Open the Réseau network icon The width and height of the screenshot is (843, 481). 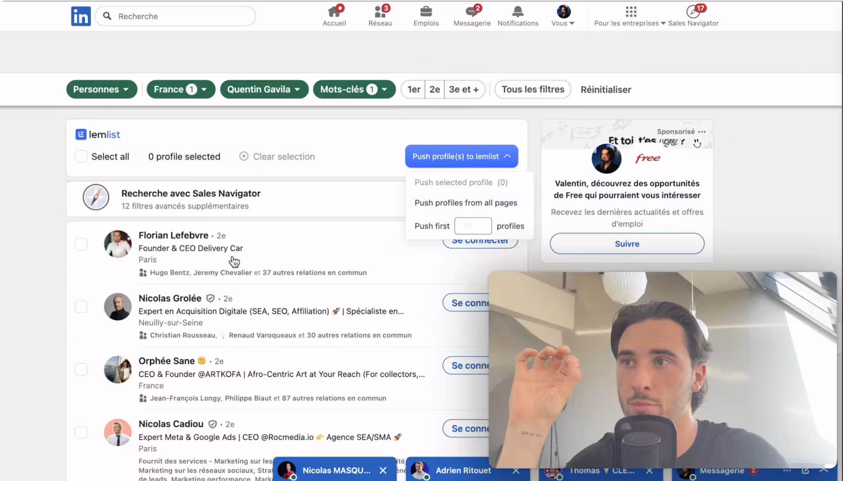point(380,11)
